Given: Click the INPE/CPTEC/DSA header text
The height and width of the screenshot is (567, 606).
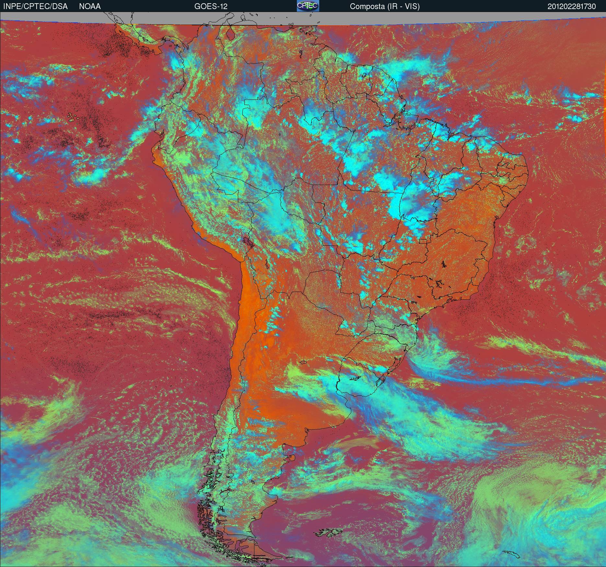Looking at the screenshot, I should tap(35, 6).
